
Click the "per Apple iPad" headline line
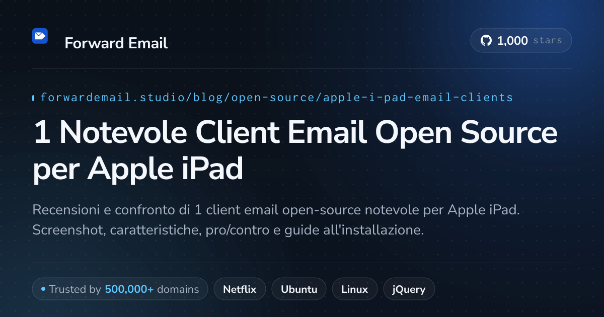click(138, 170)
